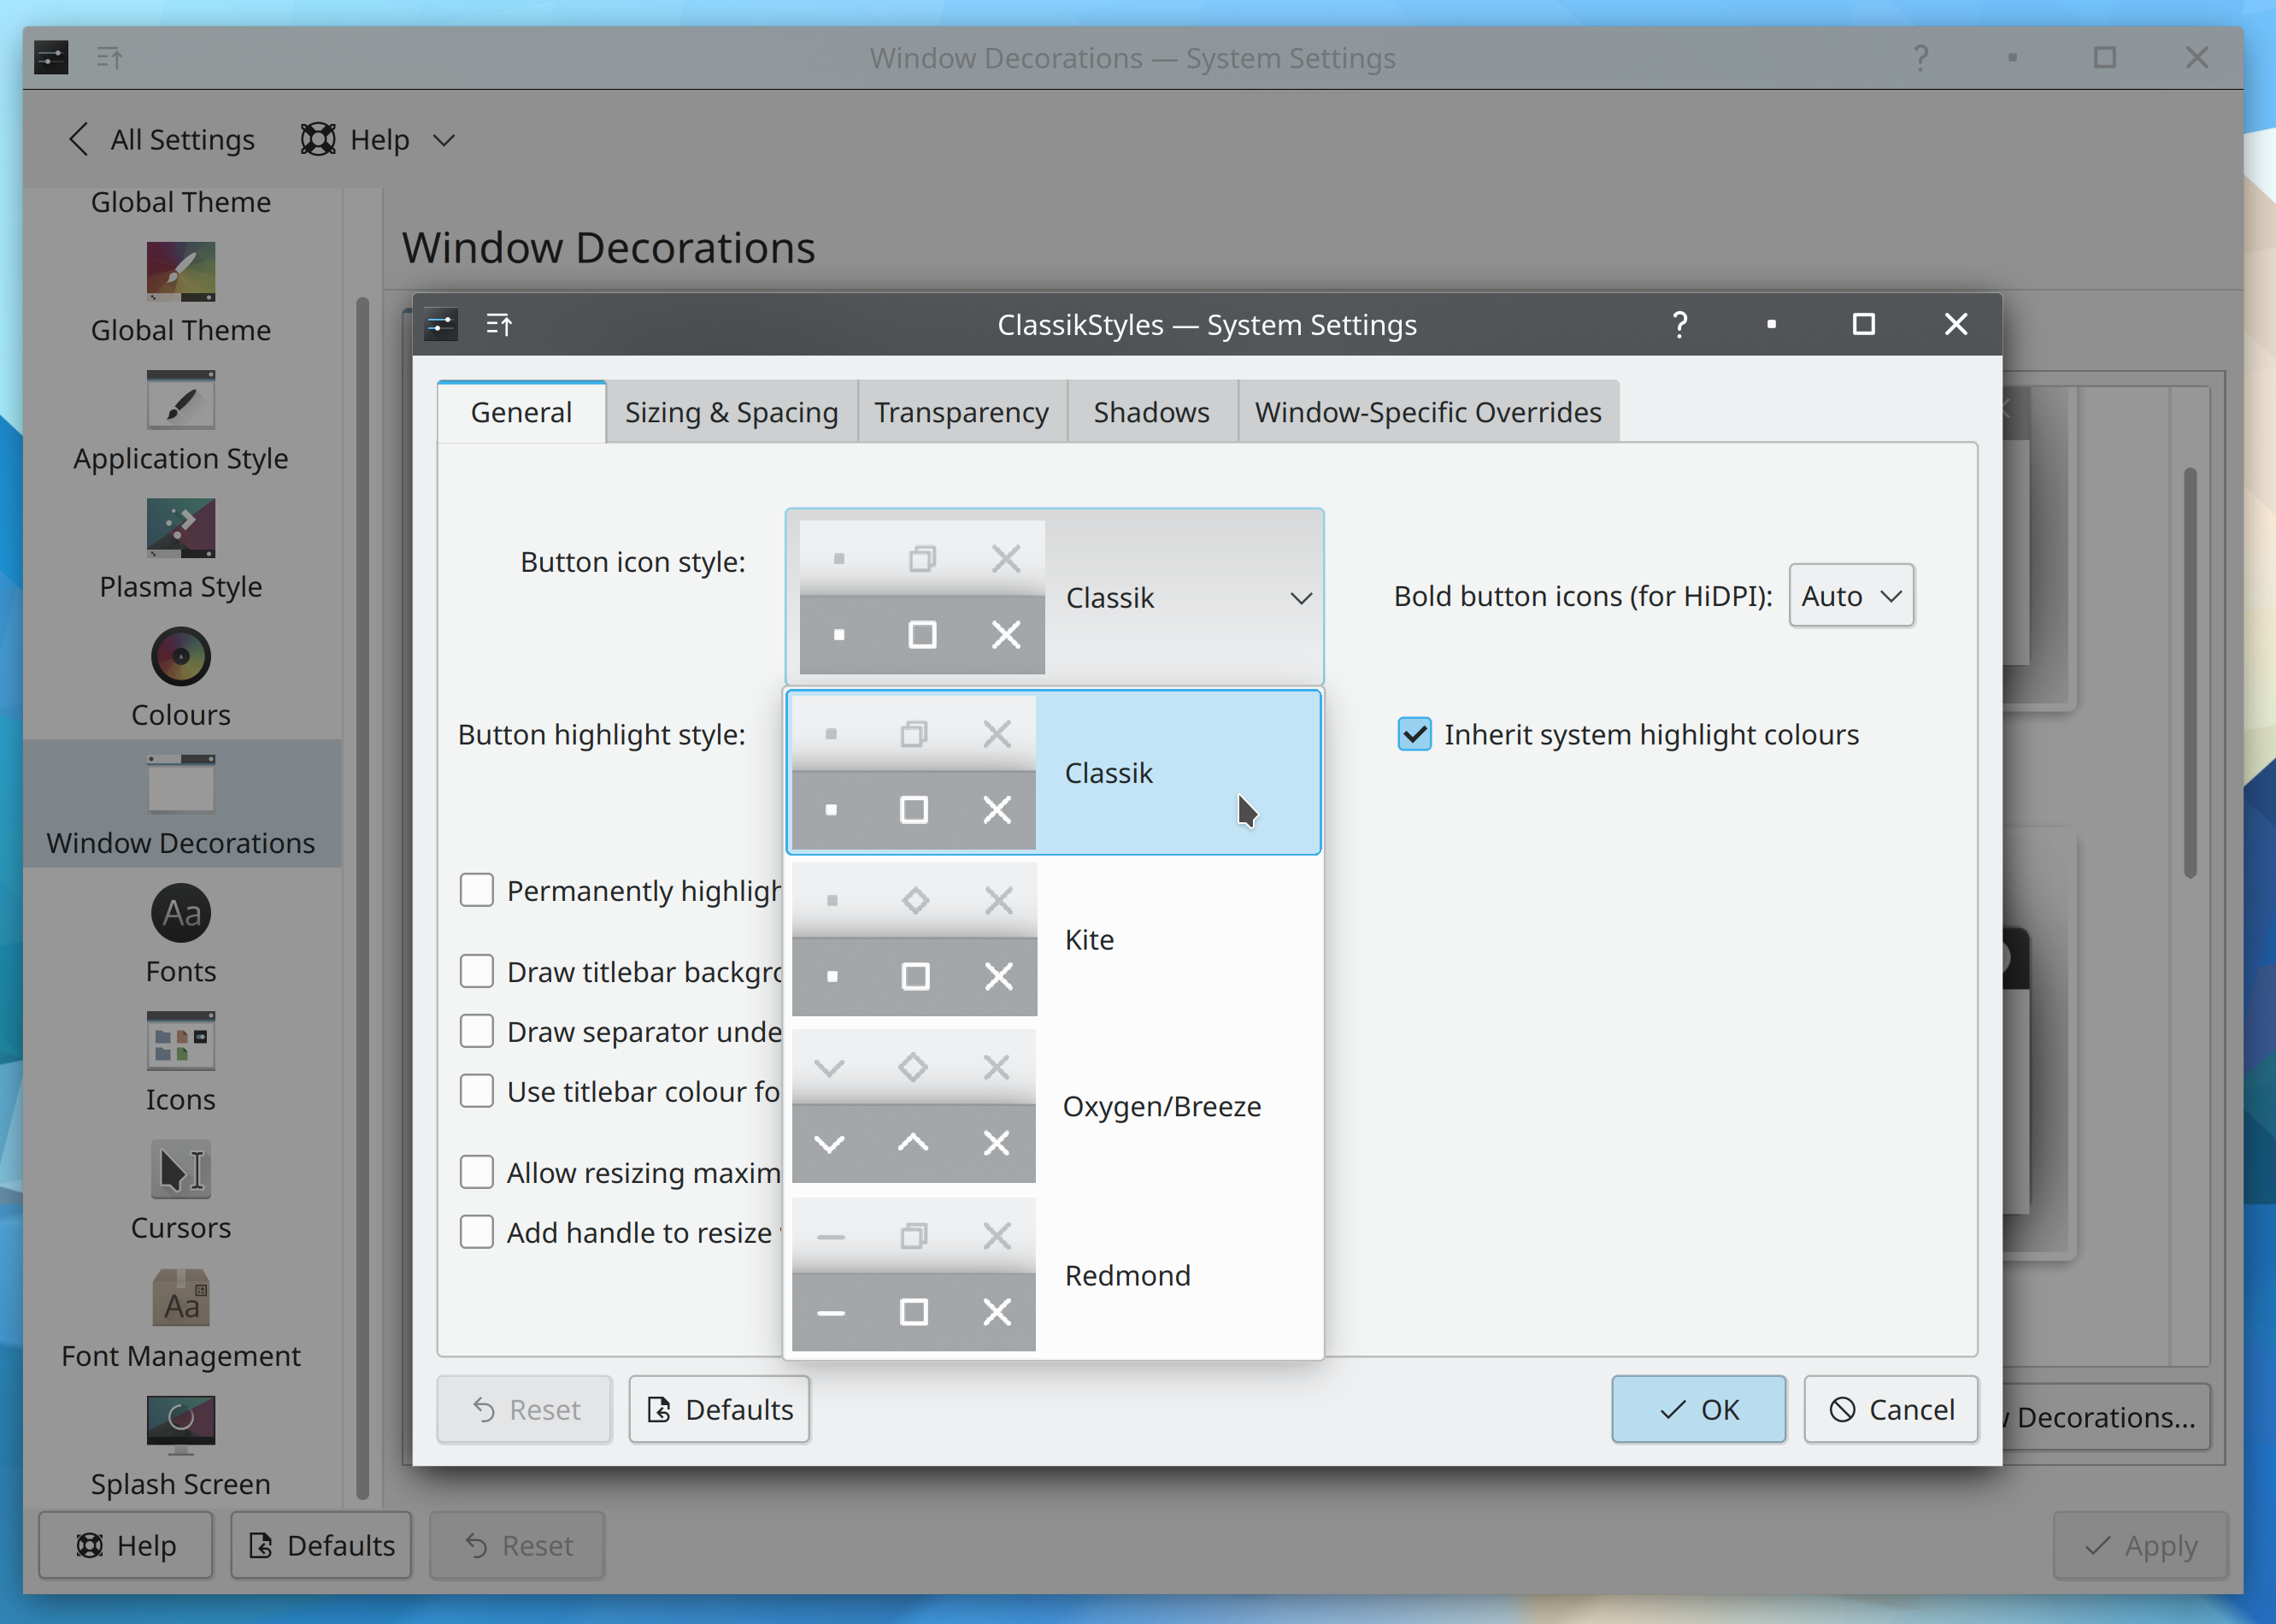Expand Bold button icons Auto dropdown
2276x1624 pixels.
coord(1849,596)
